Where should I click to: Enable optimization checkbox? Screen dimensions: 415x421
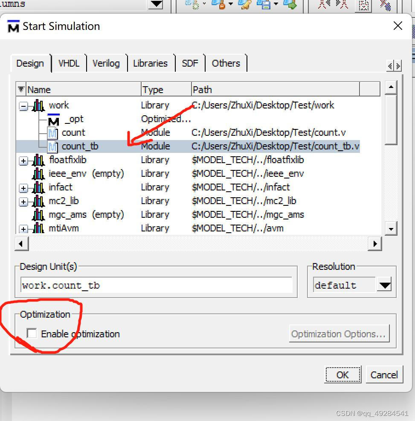click(x=32, y=333)
